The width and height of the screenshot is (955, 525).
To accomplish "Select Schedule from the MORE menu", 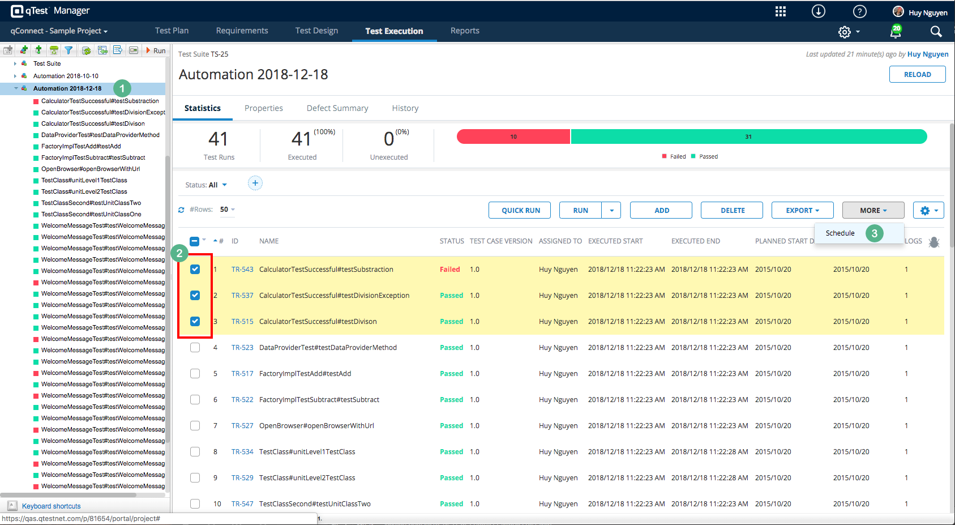I will [840, 233].
